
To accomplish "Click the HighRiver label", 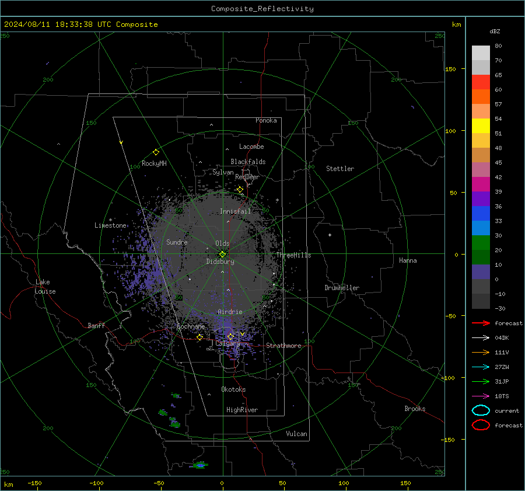I will [x=242, y=410].
